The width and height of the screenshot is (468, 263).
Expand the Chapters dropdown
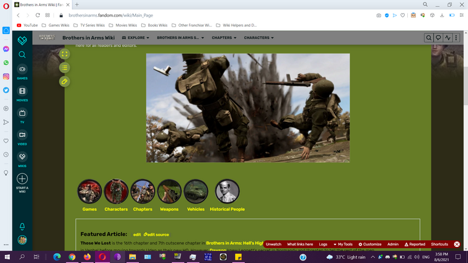[x=224, y=38]
